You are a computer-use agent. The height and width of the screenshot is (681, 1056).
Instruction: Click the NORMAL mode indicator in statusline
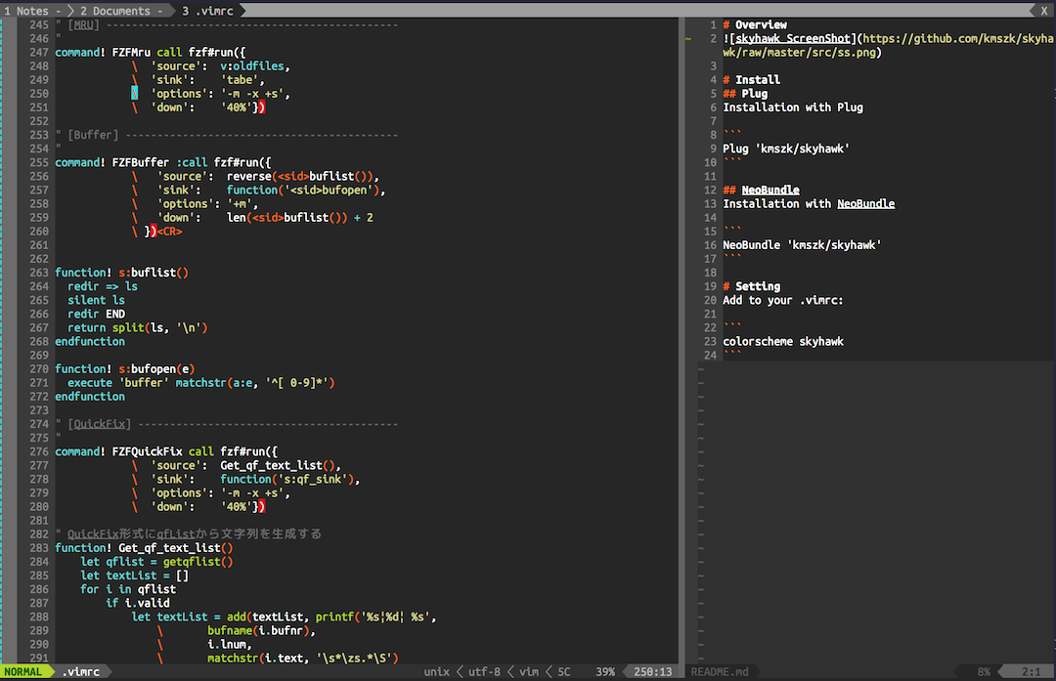click(25, 672)
